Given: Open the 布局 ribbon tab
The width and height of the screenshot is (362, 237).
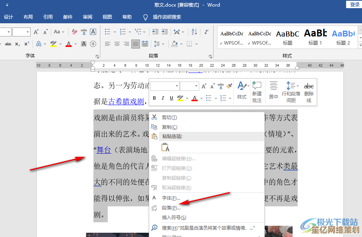Looking at the screenshot, I should point(28,17).
